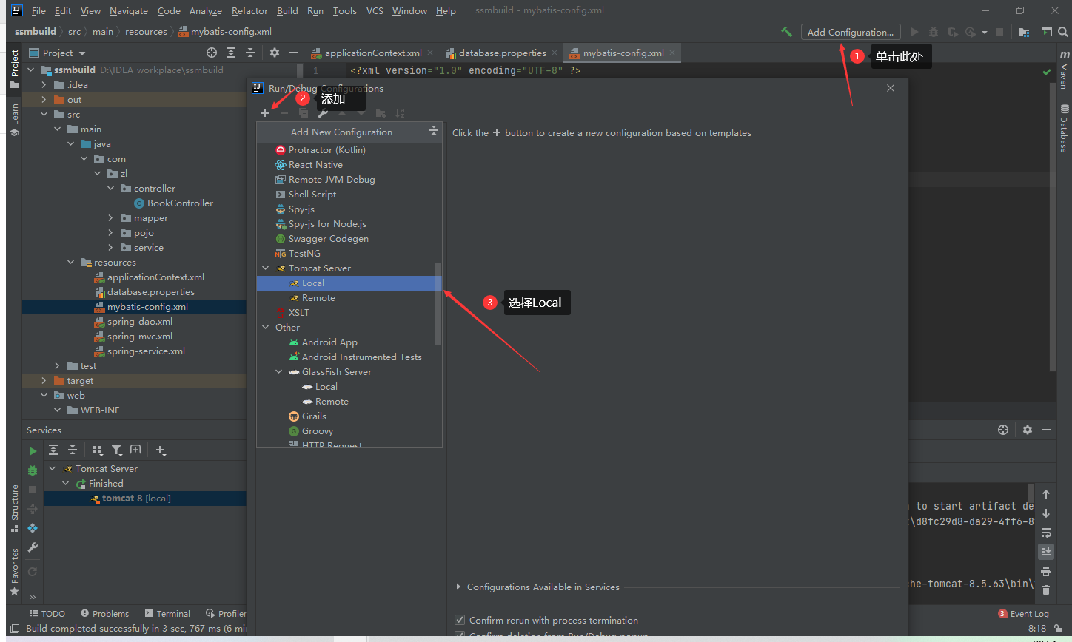Screen dimensions: 1072x642
Task: Open Event Log in status bar
Action: point(1023,613)
